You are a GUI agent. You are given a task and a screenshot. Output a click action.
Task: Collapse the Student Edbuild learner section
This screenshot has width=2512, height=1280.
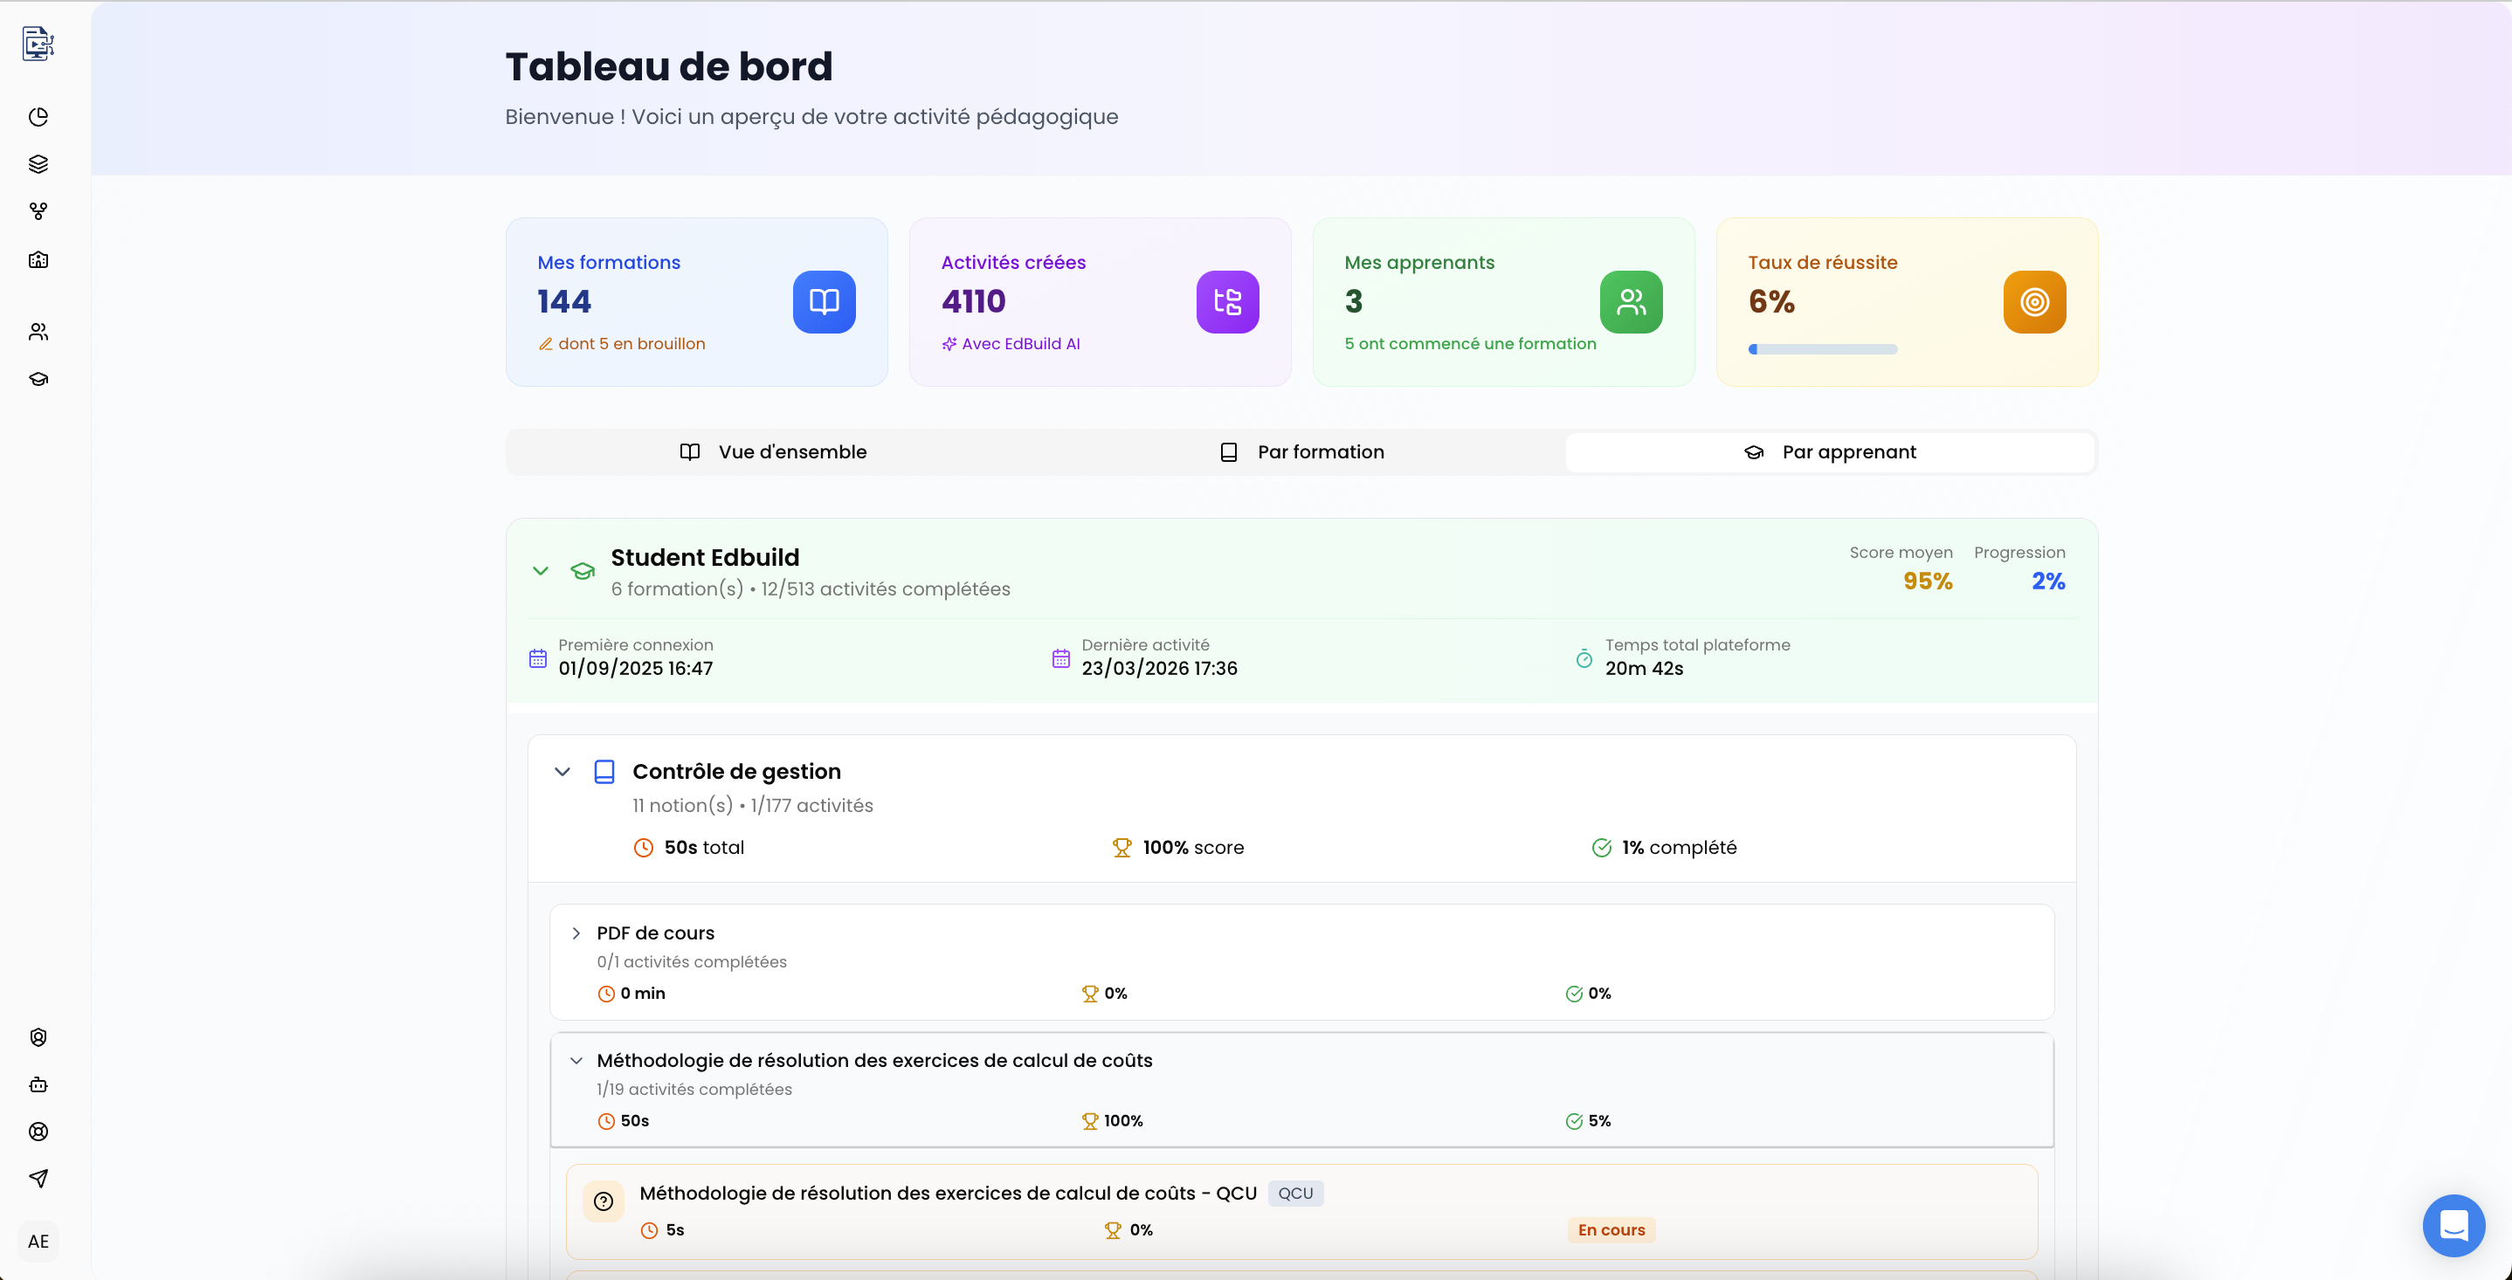541,571
